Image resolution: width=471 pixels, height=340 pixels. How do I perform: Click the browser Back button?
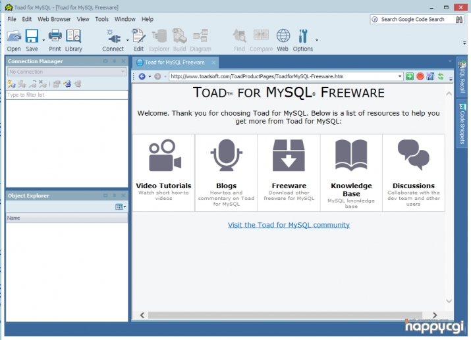point(142,76)
